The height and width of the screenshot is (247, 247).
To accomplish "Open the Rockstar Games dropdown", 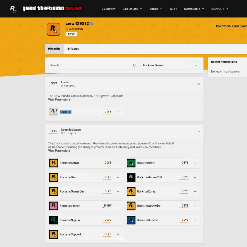I will [196, 65].
